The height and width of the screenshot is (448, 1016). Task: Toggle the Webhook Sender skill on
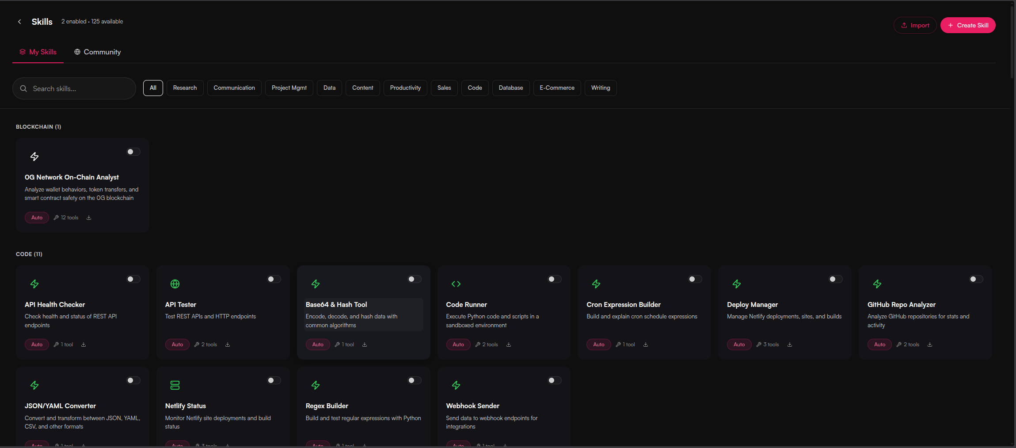[x=555, y=380]
